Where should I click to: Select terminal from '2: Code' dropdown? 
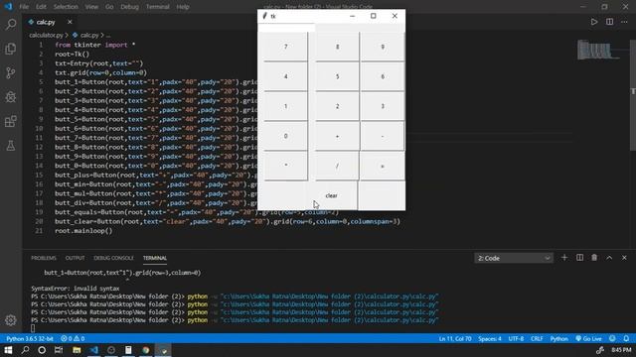[x=514, y=258]
